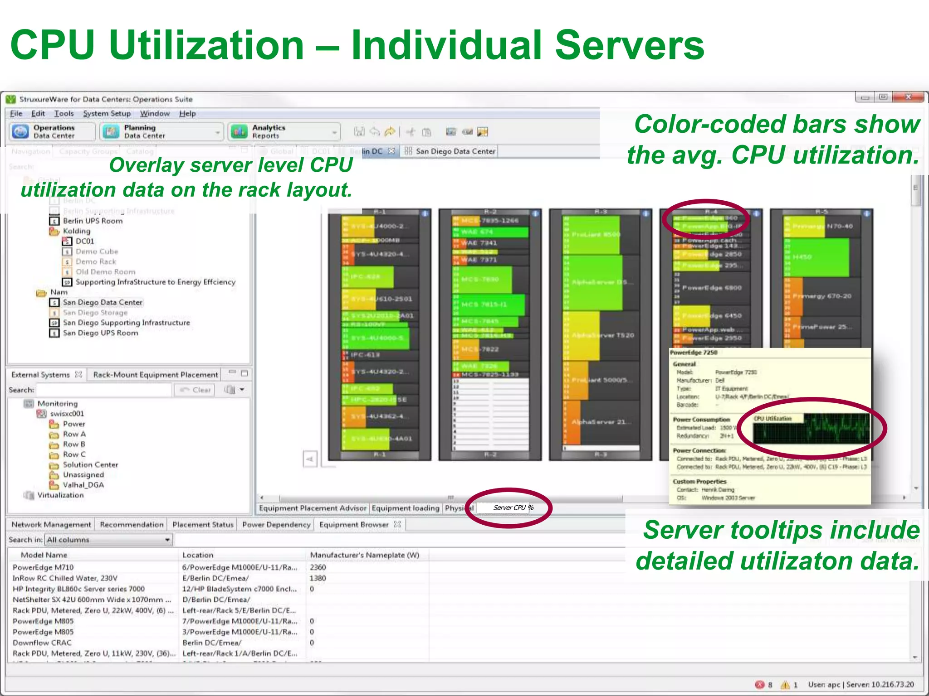Click the swisxc001 server icon
929x696 pixels.
tap(41, 414)
